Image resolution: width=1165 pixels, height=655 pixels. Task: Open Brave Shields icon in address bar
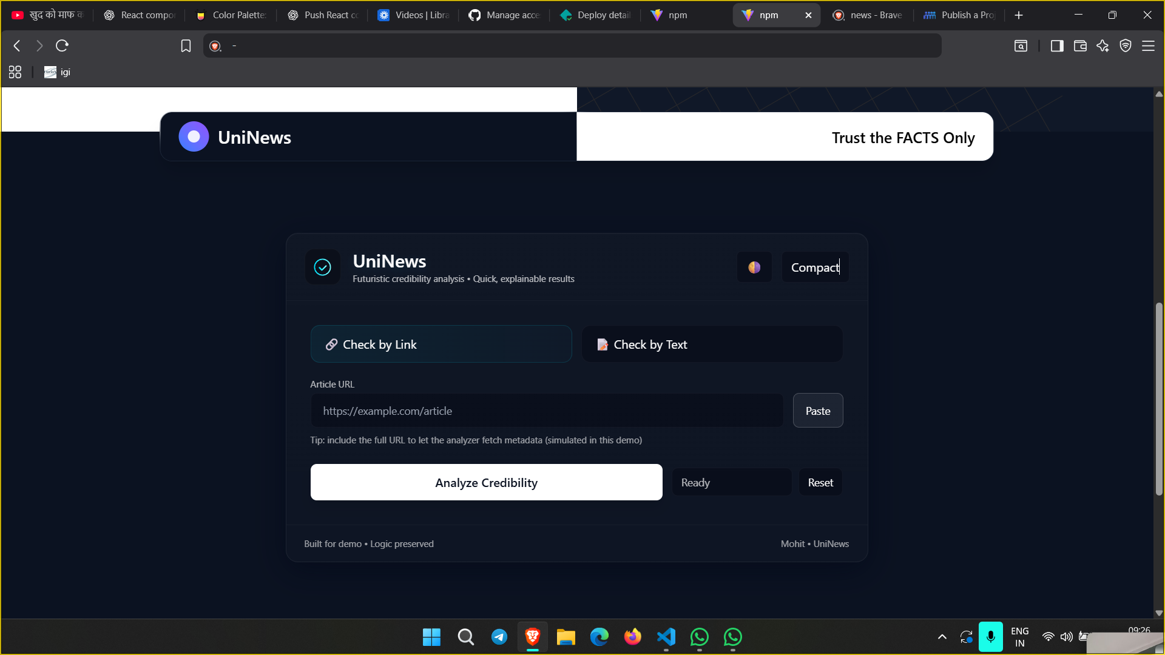coord(215,46)
